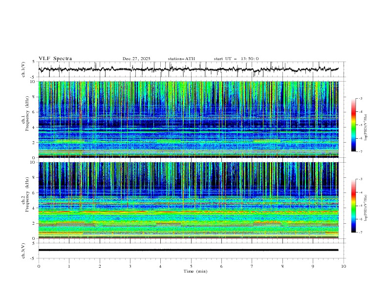Screen dimensions: 387x299
Task: Click the 9 minute tick on time axis
Action: point(313,266)
